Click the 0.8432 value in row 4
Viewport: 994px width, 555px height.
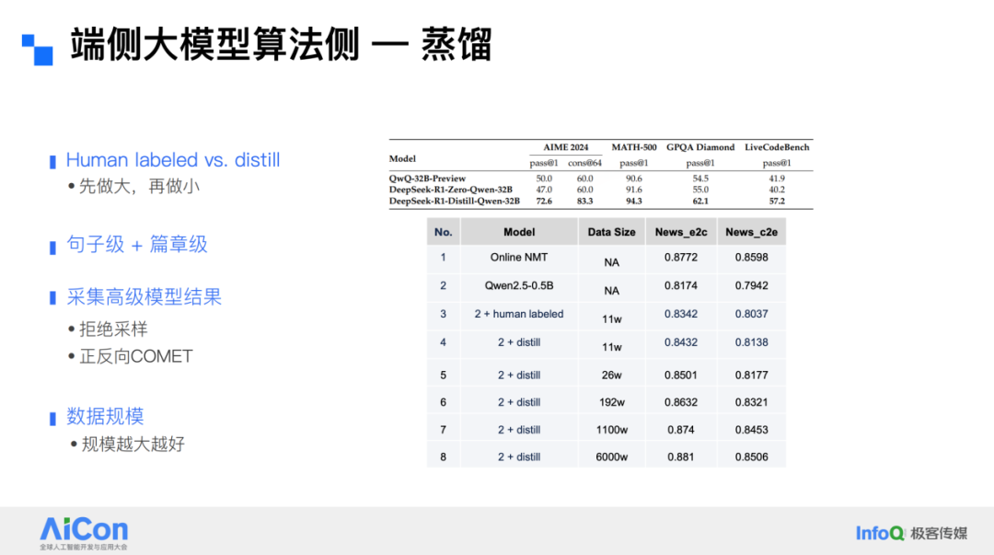[681, 342]
